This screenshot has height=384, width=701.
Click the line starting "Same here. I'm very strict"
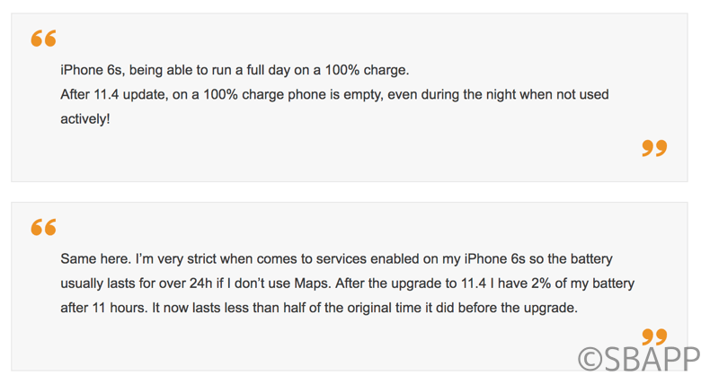[336, 259]
